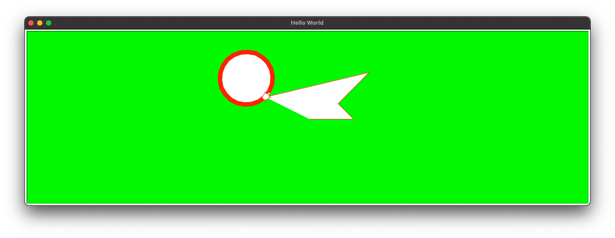The width and height of the screenshot is (615, 238).
Task: Click the small turtle cursor icon
Action: coord(266,97)
